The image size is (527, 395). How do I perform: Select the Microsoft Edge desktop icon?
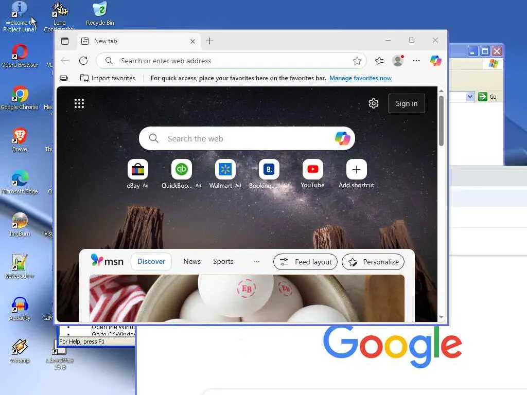pos(20,183)
